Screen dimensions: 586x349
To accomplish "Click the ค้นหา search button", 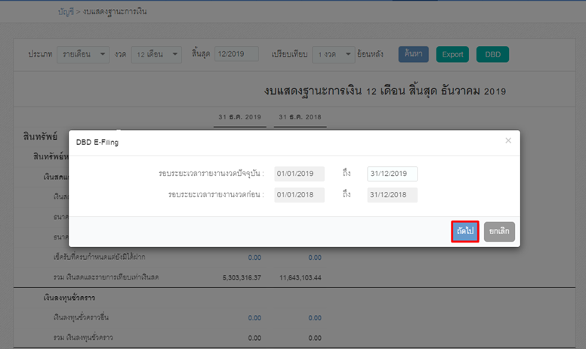I will [x=413, y=54].
